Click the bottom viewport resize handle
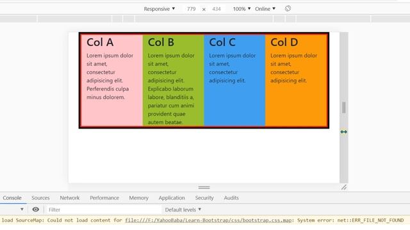 click(204, 187)
